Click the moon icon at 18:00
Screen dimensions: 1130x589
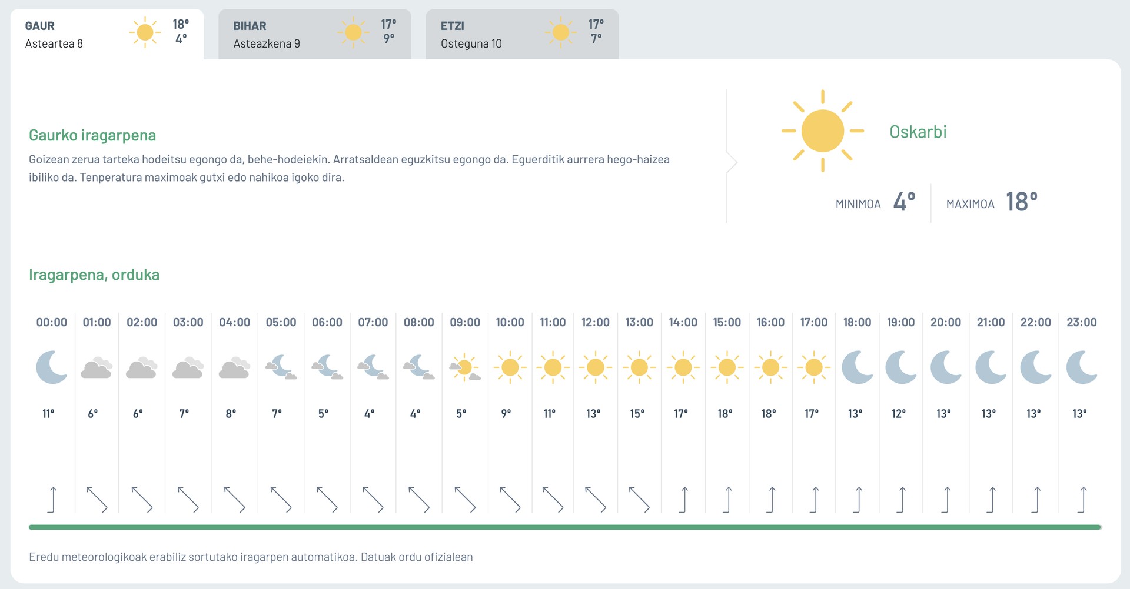pos(858,367)
